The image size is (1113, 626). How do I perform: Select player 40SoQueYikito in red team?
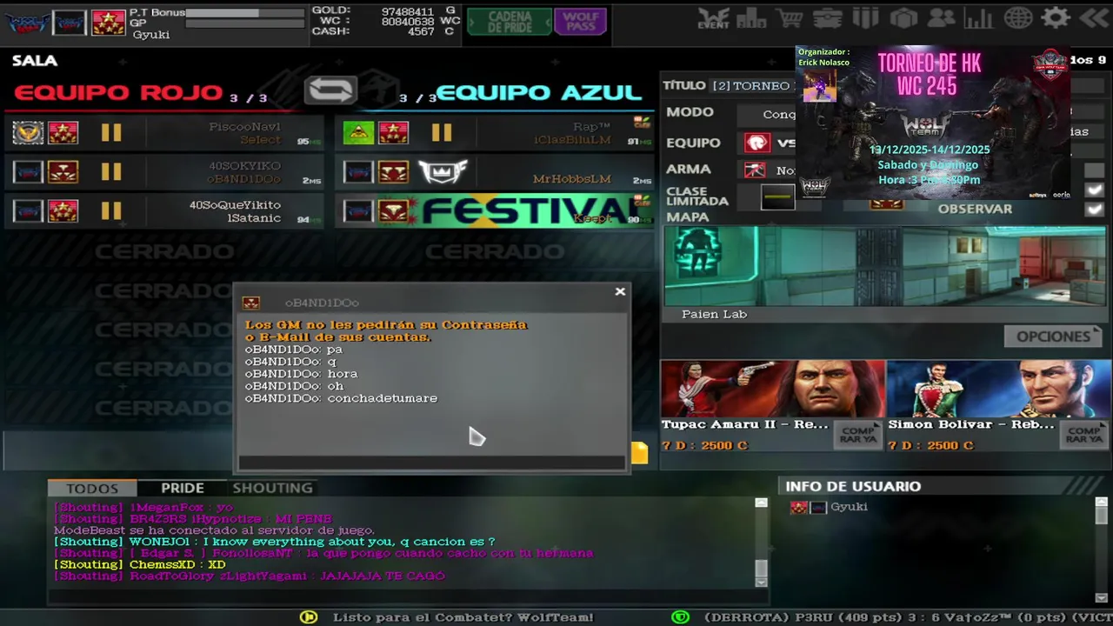[x=164, y=210]
